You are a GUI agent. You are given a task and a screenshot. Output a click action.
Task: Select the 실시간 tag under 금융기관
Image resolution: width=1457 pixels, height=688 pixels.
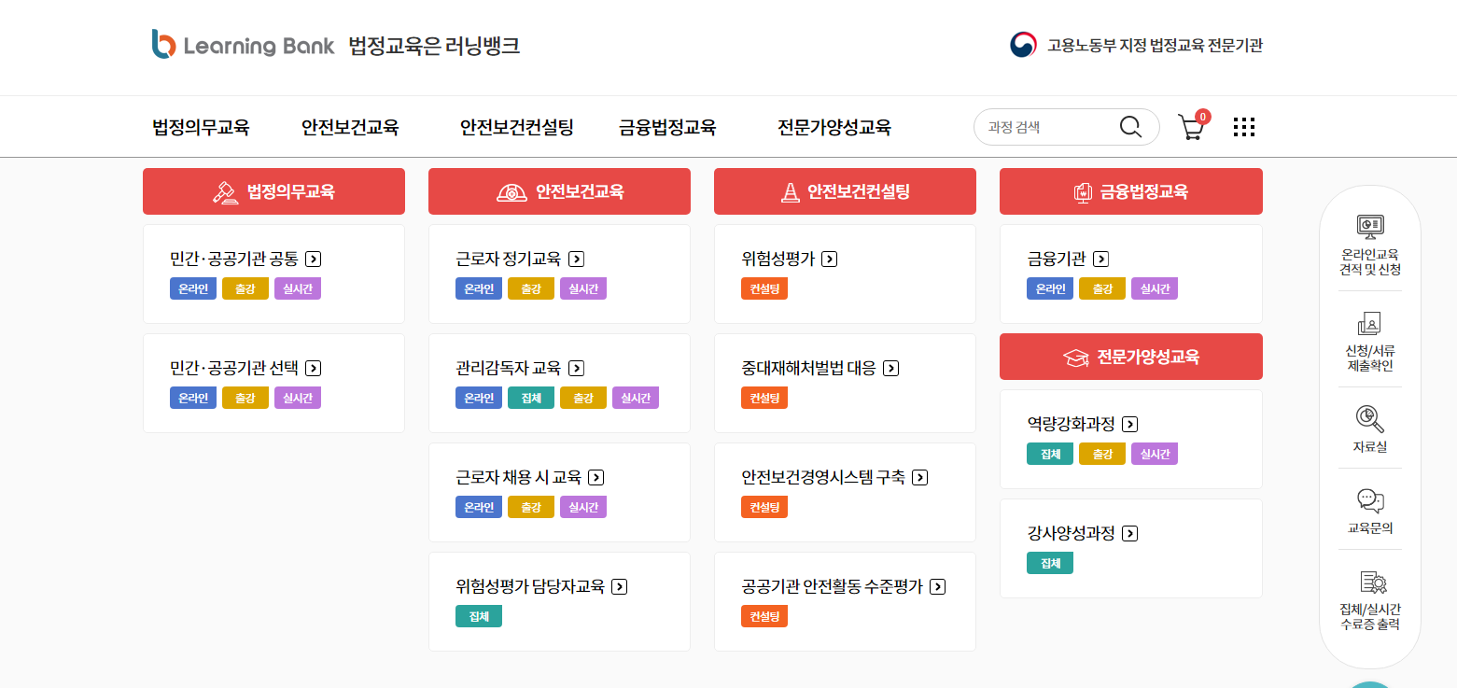[1155, 288]
